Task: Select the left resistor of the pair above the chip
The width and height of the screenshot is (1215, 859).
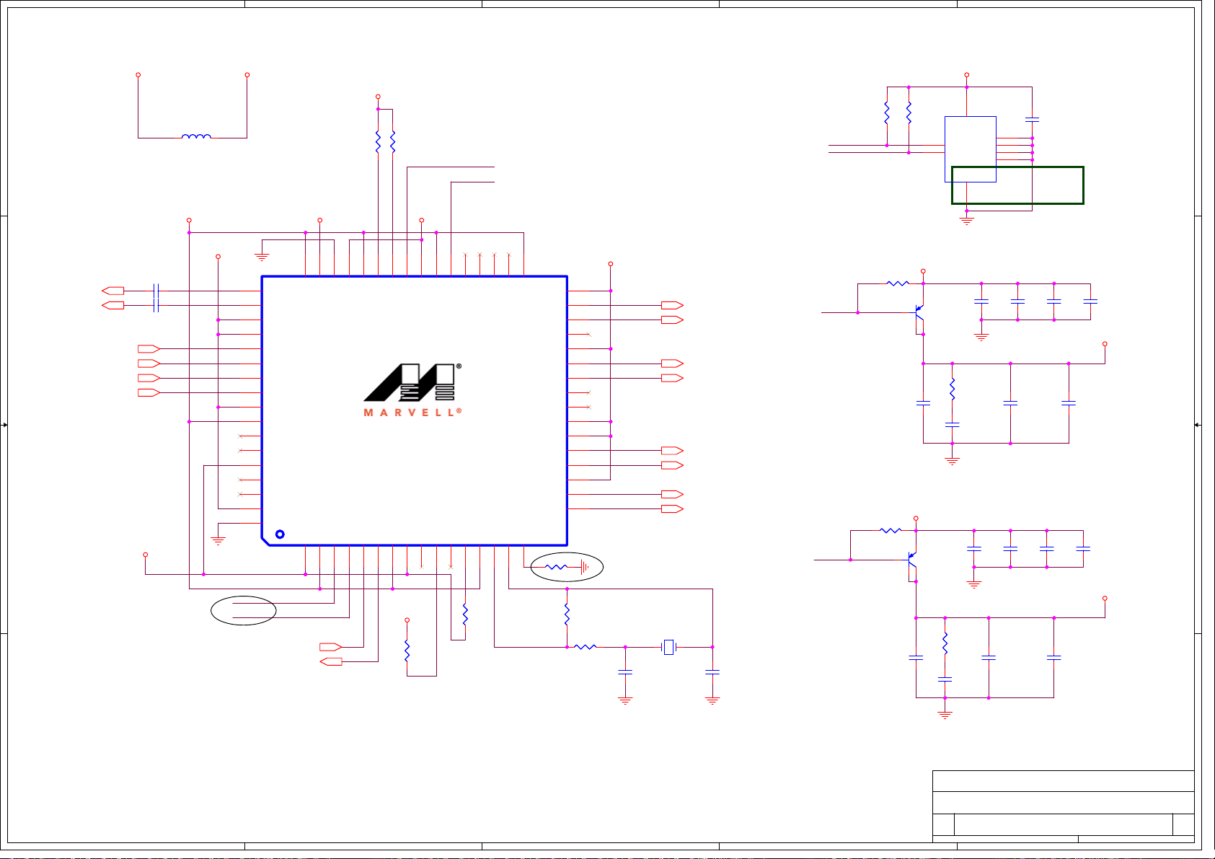Action: pos(378,141)
